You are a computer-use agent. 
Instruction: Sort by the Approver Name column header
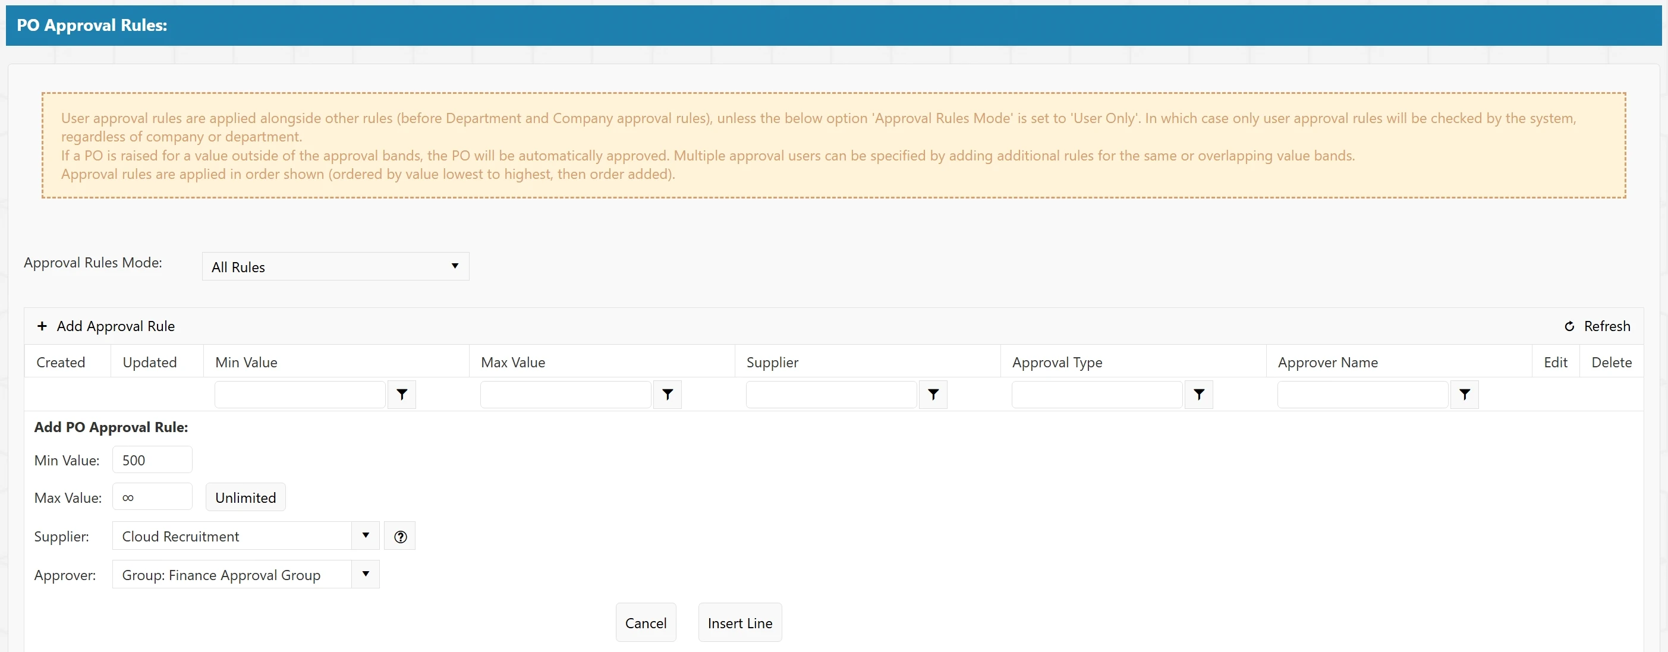point(1327,362)
